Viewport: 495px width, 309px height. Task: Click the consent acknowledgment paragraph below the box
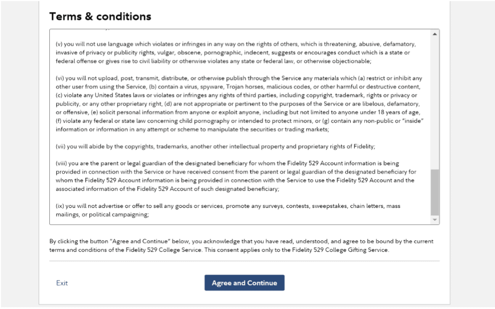click(x=240, y=245)
